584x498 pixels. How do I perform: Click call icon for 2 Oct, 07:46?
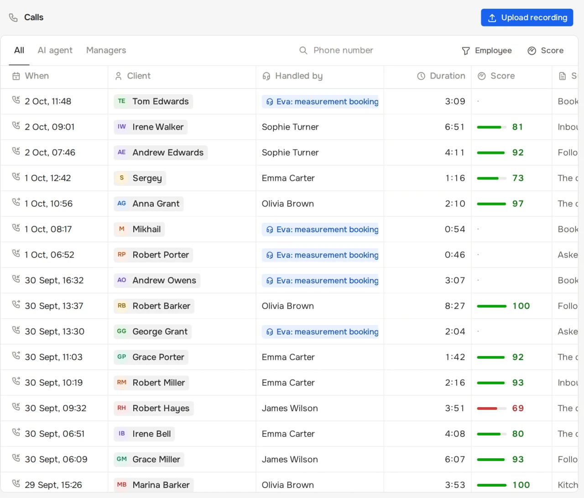(16, 151)
